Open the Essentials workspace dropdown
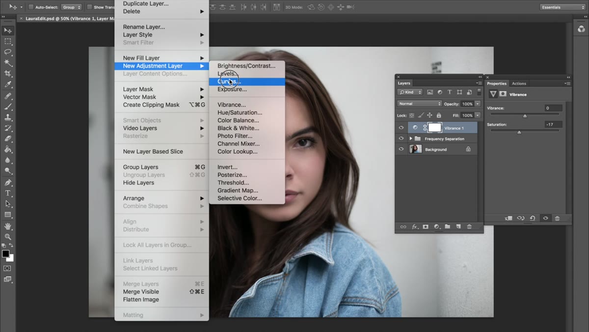 (x=562, y=7)
